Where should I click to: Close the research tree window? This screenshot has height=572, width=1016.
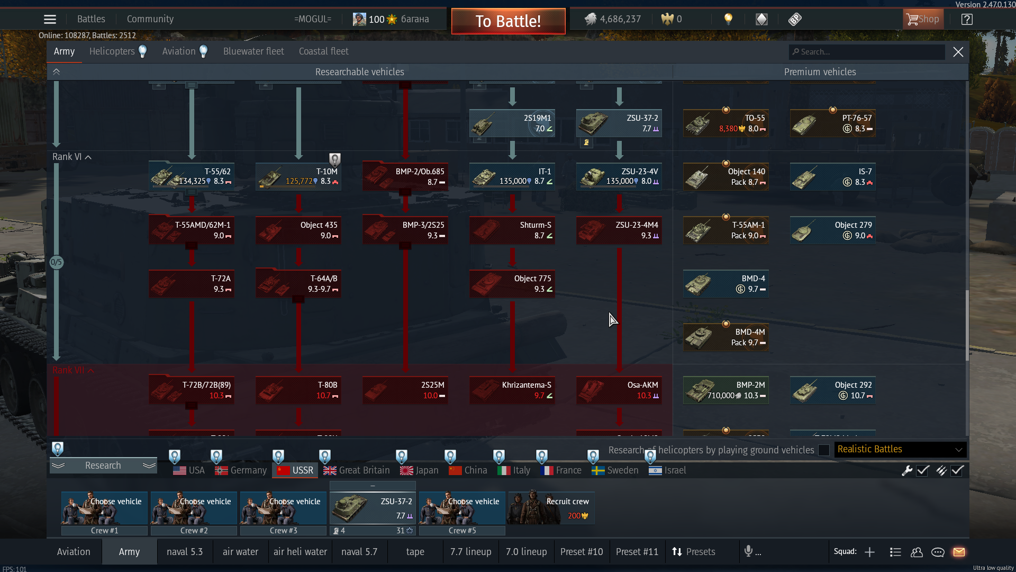click(958, 52)
